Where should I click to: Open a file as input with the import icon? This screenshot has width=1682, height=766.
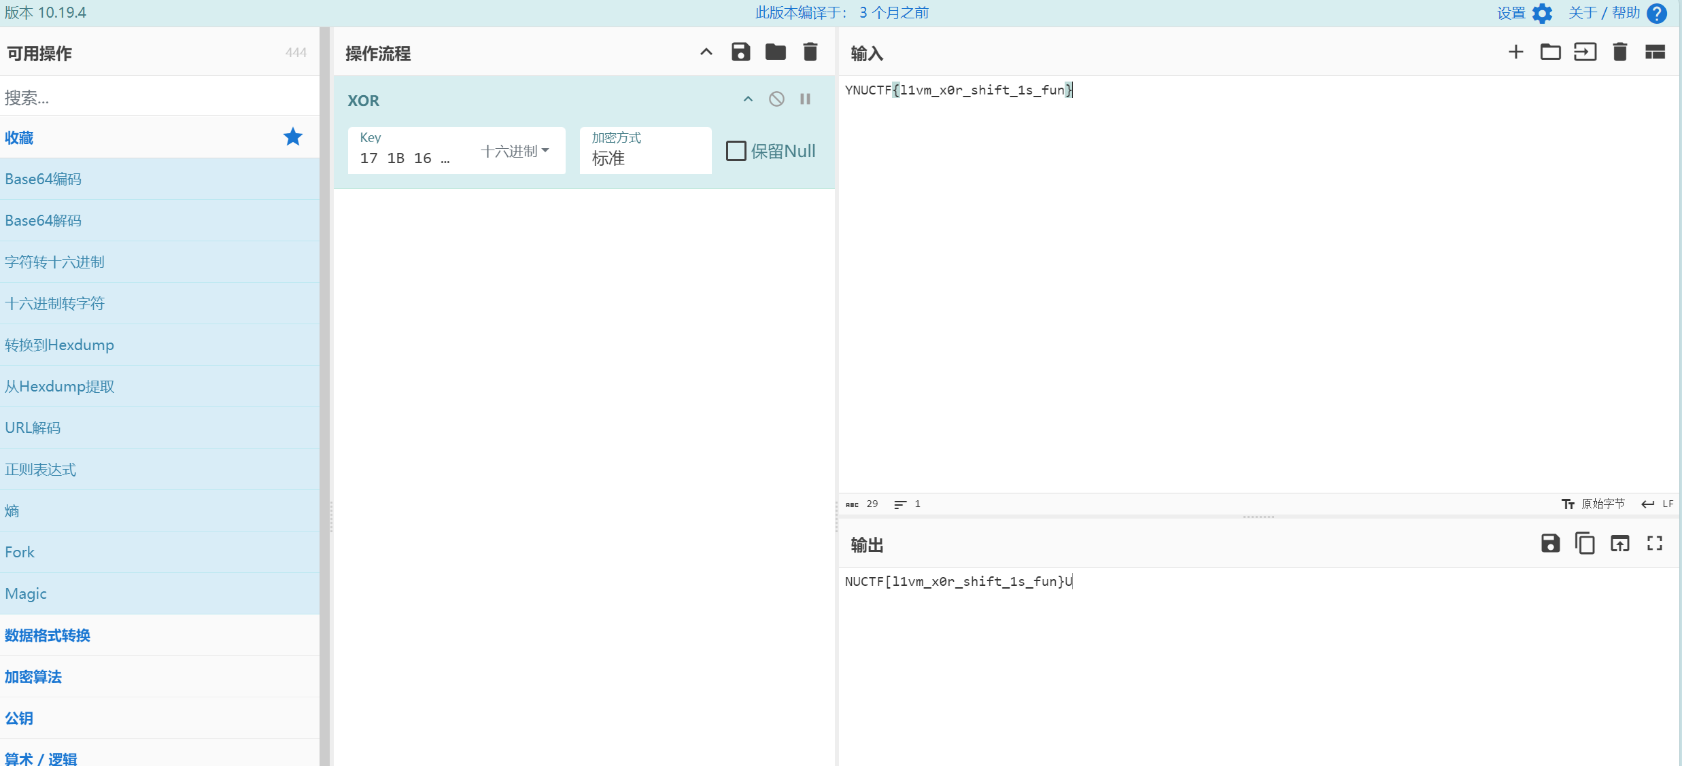[x=1585, y=52]
